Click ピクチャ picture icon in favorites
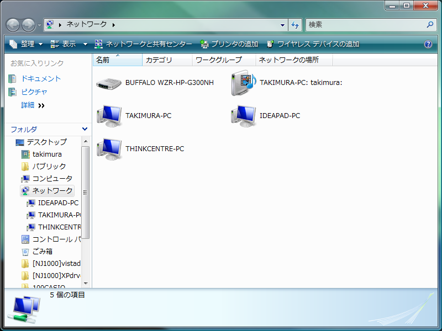Screen dimensions: 442x331 pos(12,92)
